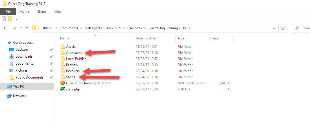This screenshot has height=122, width=310.
Task: Click the pin icon next to Pictures
Action: tap(51, 70)
